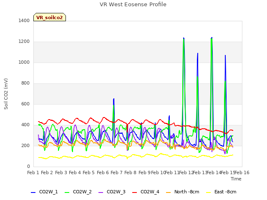Click the blue CO2W_1 legend swatch
267x200 pixels.
(33, 192)
